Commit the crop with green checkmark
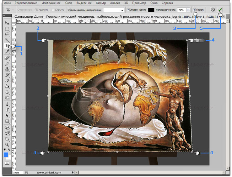Image resolution: width=232 pixels, height=177 pixels. click(x=220, y=10)
